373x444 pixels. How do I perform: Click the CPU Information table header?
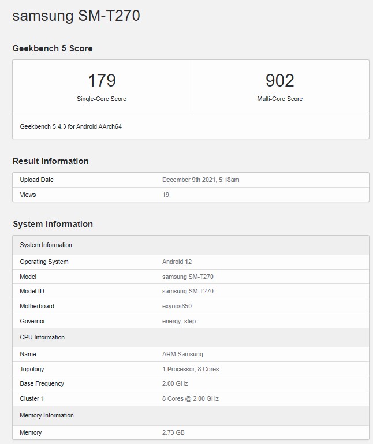click(x=42, y=337)
